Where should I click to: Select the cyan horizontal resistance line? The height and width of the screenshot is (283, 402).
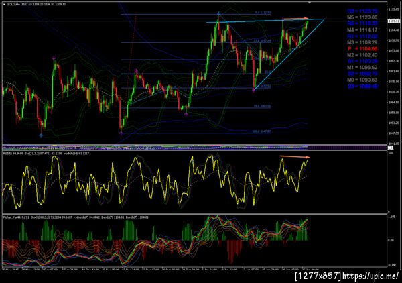click(265, 21)
